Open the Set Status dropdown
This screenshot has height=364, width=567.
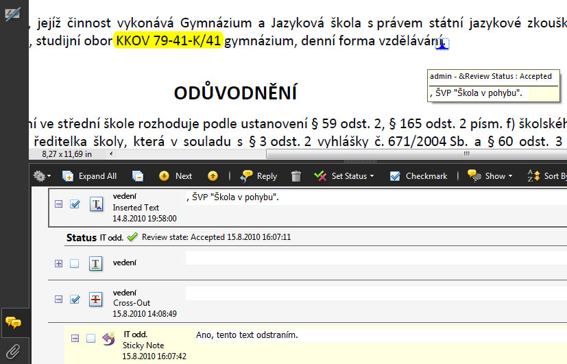click(344, 176)
